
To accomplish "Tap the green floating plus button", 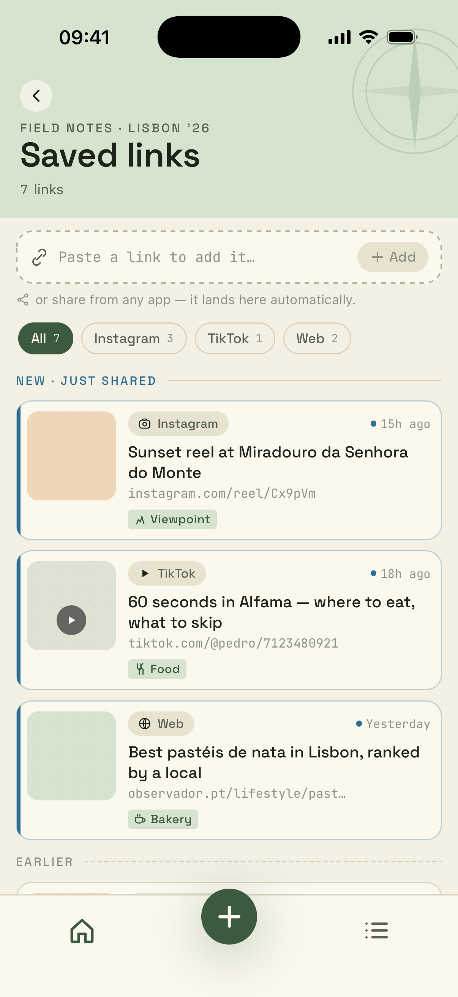I will click(x=229, y=916).
